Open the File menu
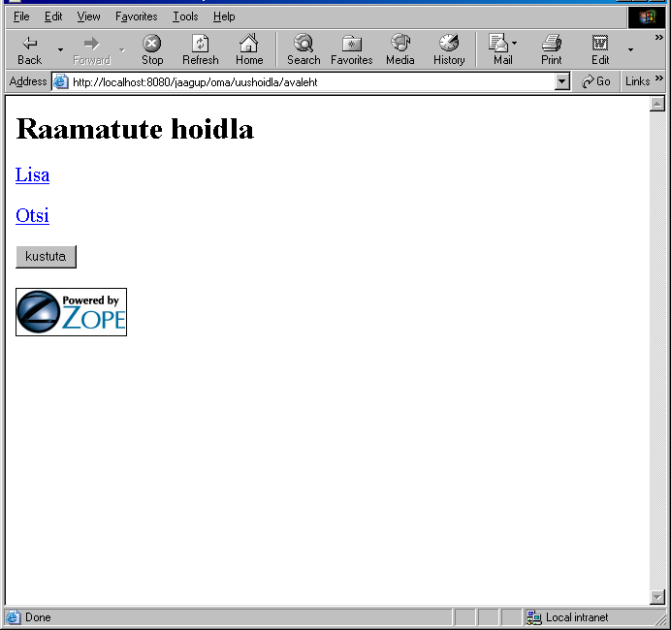671x630 pixels. tap(21, 16)
